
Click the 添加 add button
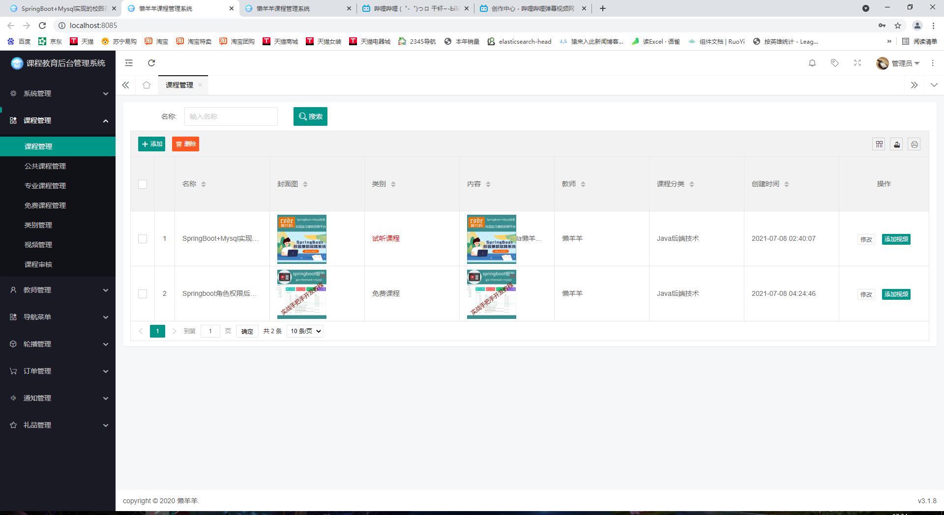click(x=151, y=144)
